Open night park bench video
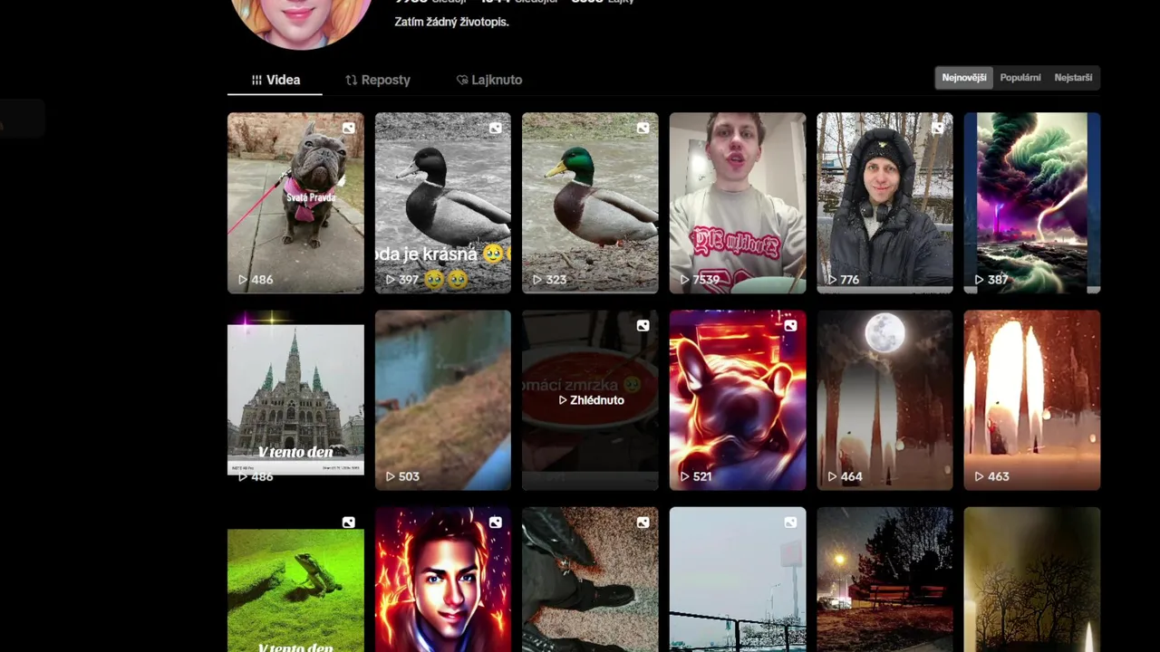1160x652 pixels. (884, 580)
